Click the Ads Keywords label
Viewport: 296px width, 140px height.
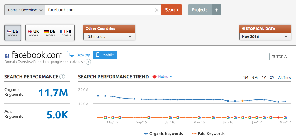click(x=14, y=114)
